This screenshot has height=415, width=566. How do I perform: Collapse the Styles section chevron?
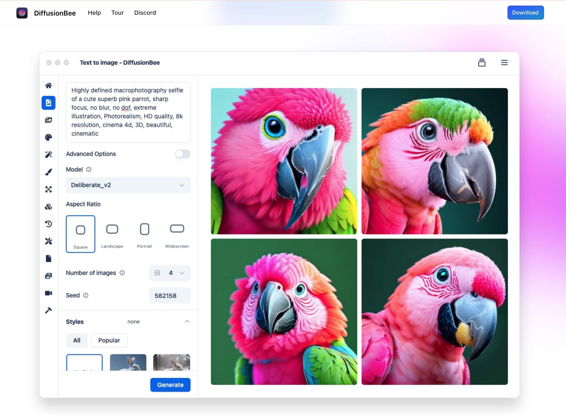[187, 321]
